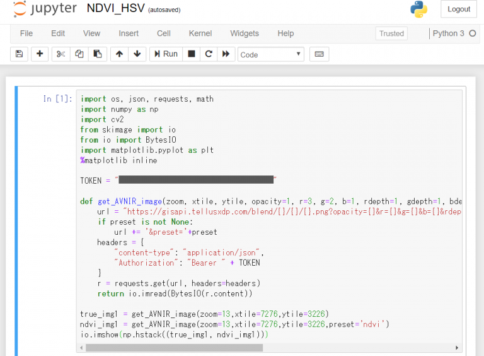The width and height of the screenshot is (484, 356).
Task: Click the Trusted notebook indicator
Action: (x=391, y=33)
